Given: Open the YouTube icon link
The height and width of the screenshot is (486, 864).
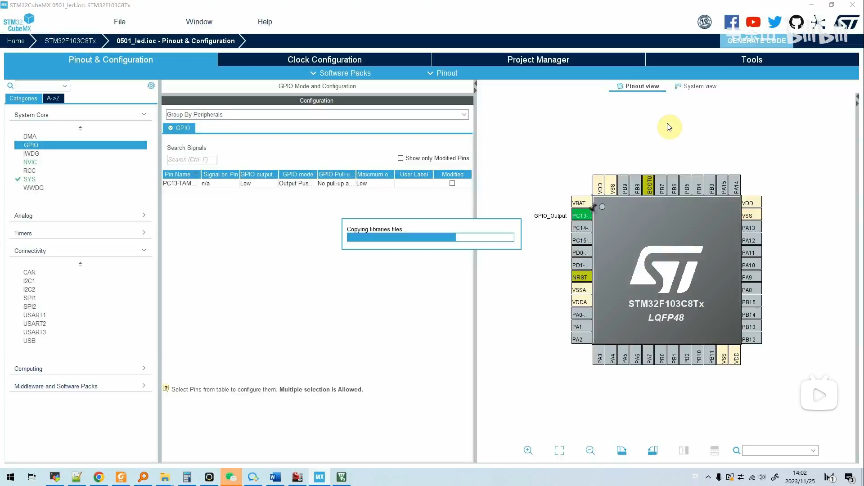Looking at the screenshot, I should pos(753,22).
